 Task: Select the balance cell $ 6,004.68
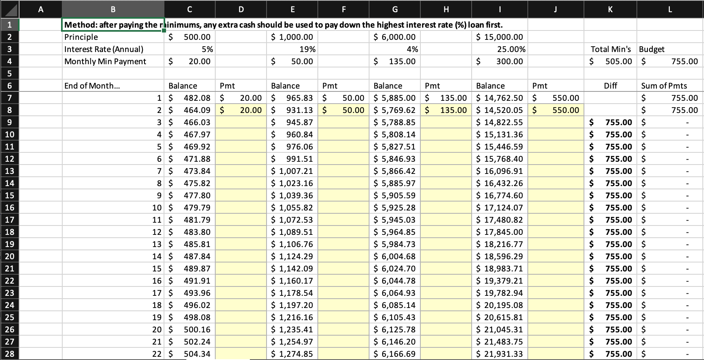pyautogui.click(x=395, y=256)
